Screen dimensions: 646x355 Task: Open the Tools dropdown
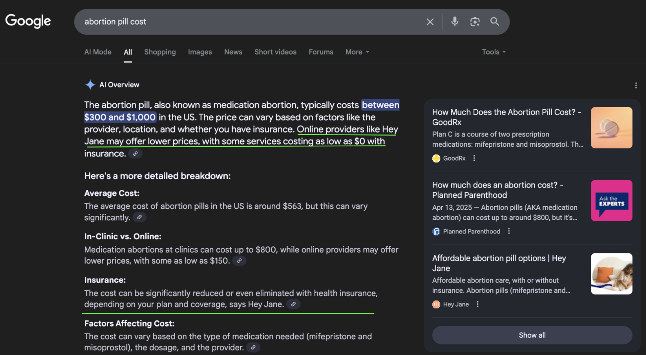click(494, 52)
